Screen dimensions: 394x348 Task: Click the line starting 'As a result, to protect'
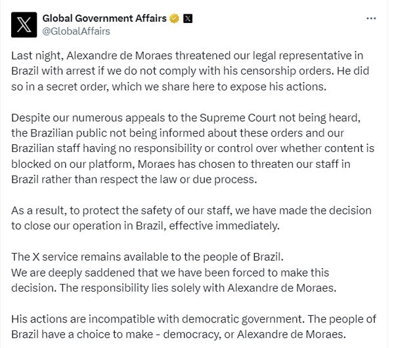(x=191, y=210)
